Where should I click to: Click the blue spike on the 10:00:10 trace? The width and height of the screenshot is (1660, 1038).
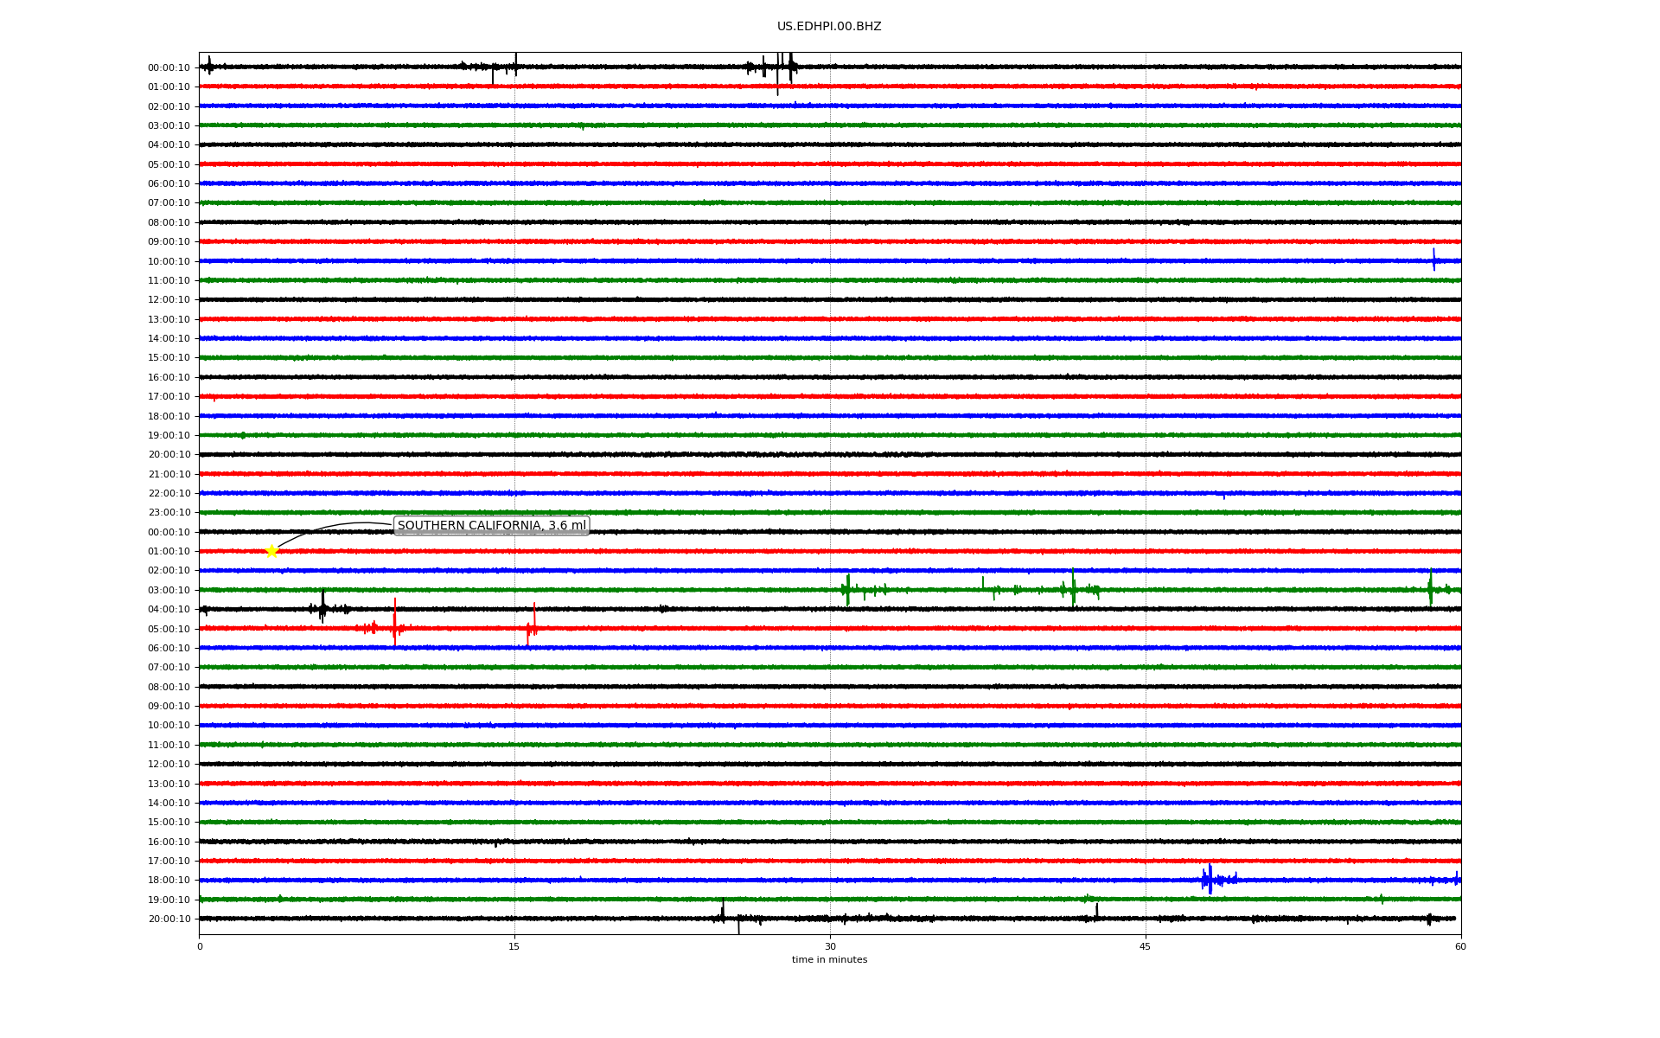click(x=1433, y=259)
